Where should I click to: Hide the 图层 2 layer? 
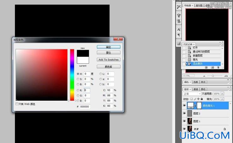pyautogui.click(x=185, y=114)
